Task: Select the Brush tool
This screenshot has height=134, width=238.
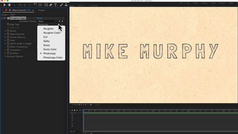Action: 61,5
